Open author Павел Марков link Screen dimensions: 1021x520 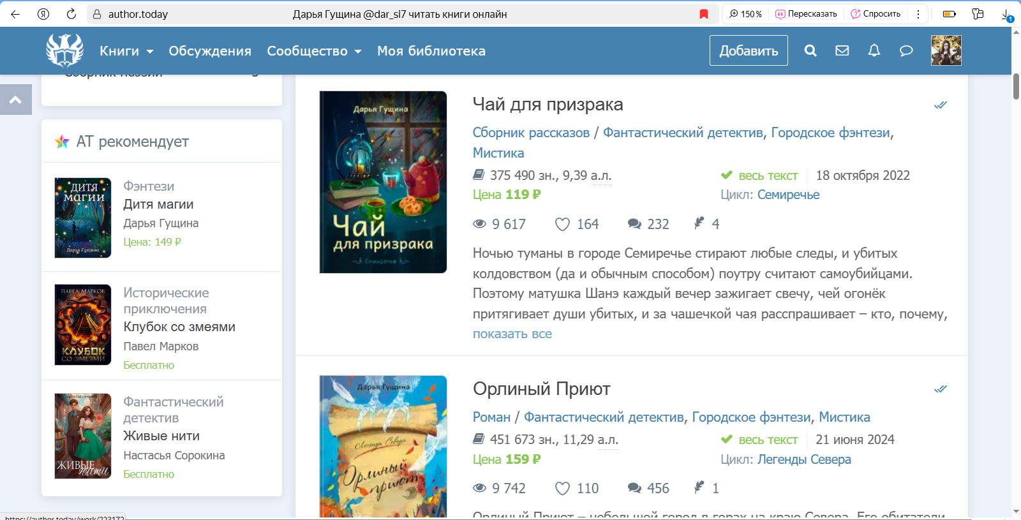pyautogui.click(x=161, y=346)
